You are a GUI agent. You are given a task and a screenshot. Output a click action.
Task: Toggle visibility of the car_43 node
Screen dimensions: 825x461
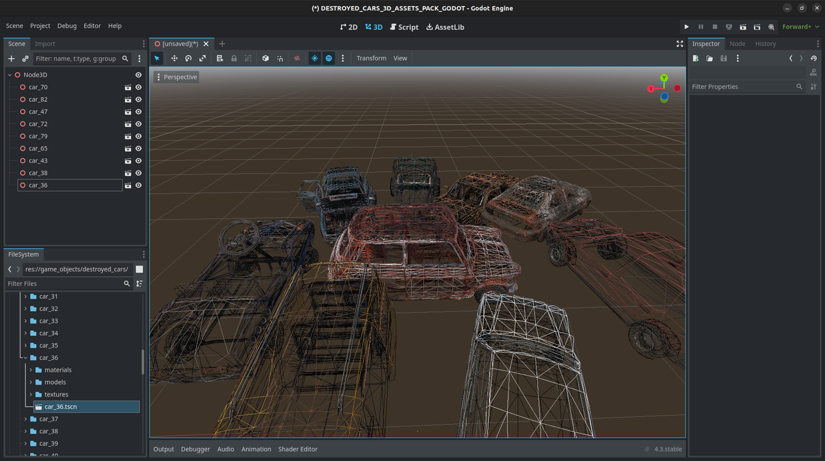pos(139,161)
